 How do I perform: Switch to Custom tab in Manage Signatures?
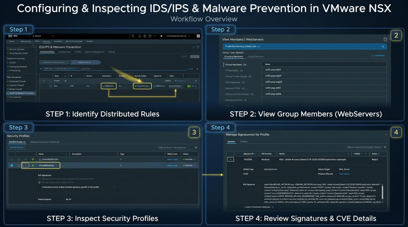click(x=244, y=141)
